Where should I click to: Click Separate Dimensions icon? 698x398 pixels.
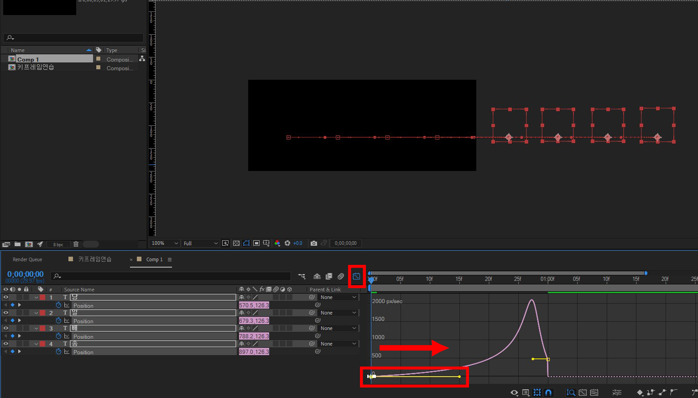(617, 393)
